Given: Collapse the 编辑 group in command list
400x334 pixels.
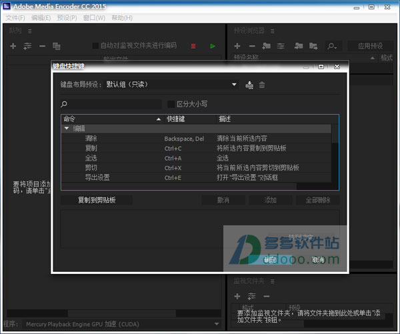Looking at the screenshot, I should tap(67, 129).
